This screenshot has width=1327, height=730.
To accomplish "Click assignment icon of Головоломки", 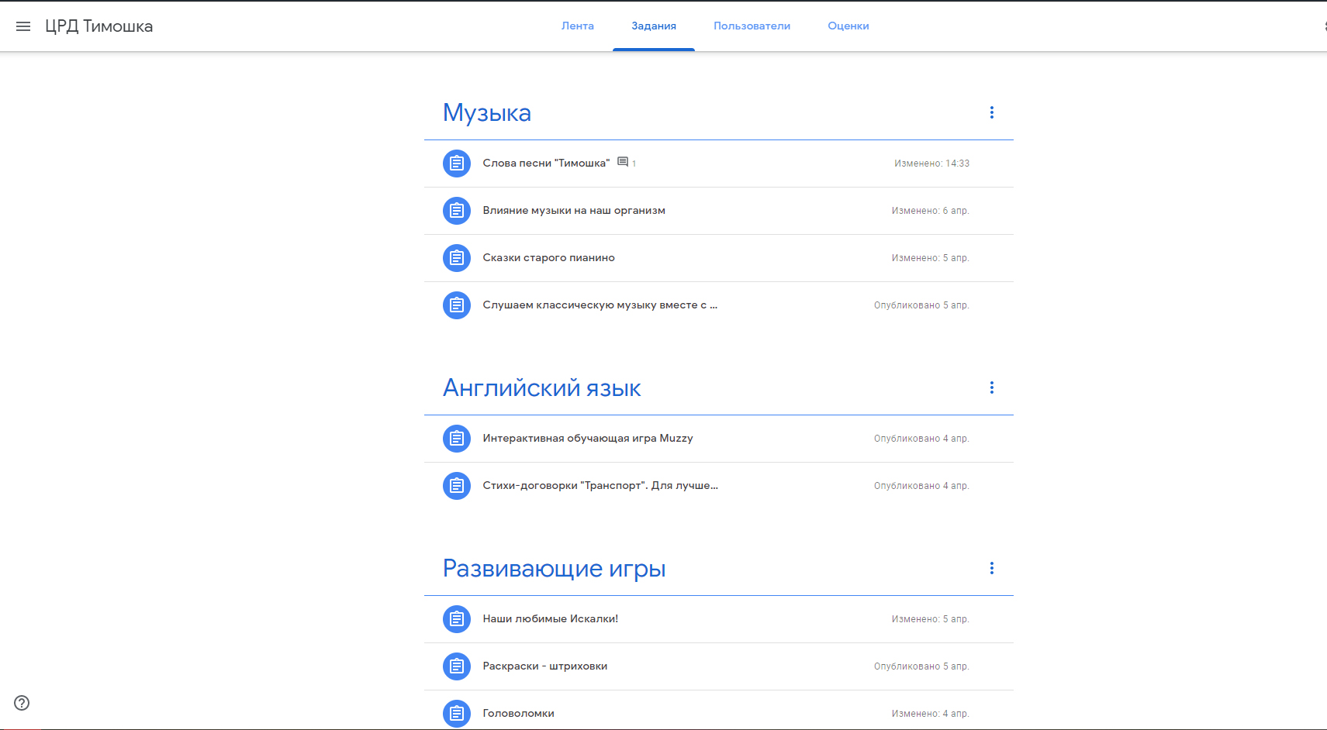I will [x=457, y=714].
